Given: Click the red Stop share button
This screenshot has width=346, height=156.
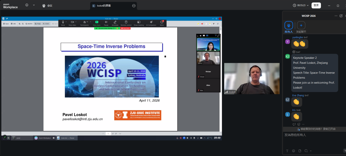Looking at the screenshot, I should tap(126, 28).
